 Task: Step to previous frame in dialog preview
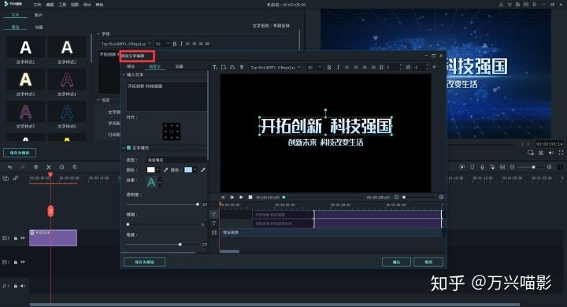223,198
